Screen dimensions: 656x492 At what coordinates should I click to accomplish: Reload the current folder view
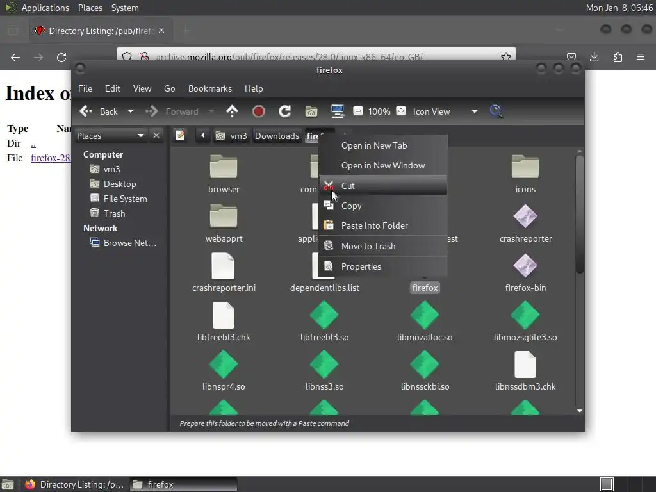pyautogui.click(x=285, y=111)
